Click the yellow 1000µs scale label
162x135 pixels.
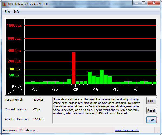14,69
